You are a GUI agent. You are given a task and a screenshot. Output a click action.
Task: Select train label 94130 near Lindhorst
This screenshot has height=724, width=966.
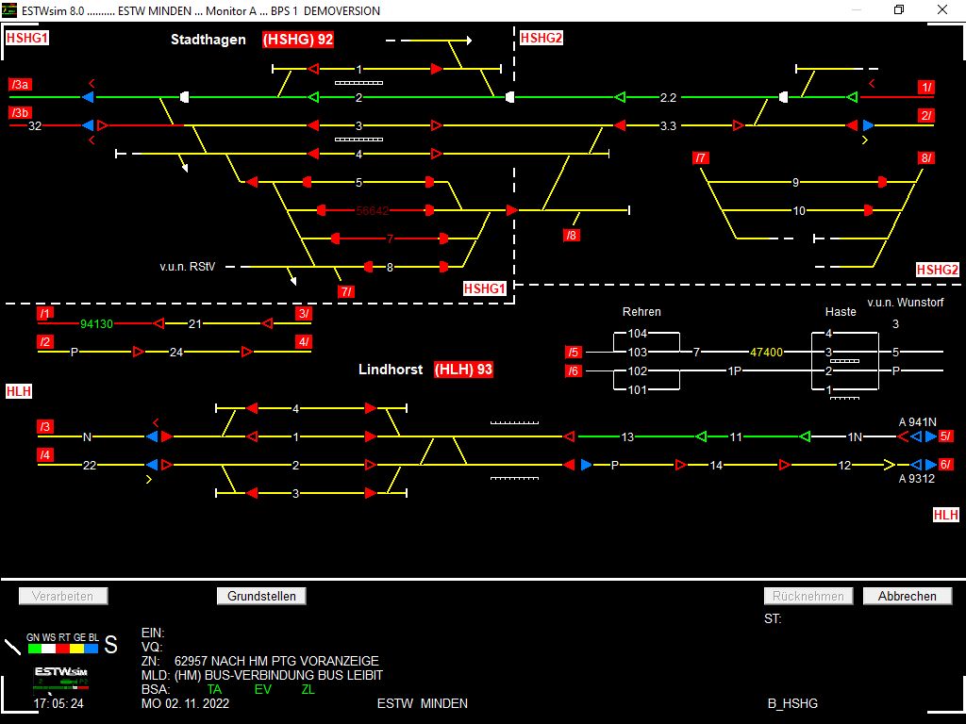pos(97,321)
